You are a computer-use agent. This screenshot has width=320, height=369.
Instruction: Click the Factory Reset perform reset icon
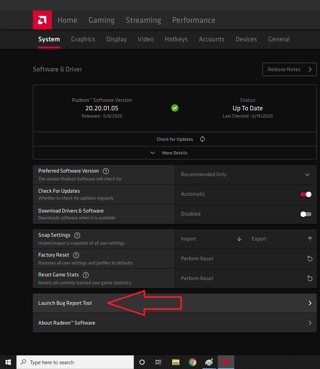pyautogui.click(x=310, y=259)
